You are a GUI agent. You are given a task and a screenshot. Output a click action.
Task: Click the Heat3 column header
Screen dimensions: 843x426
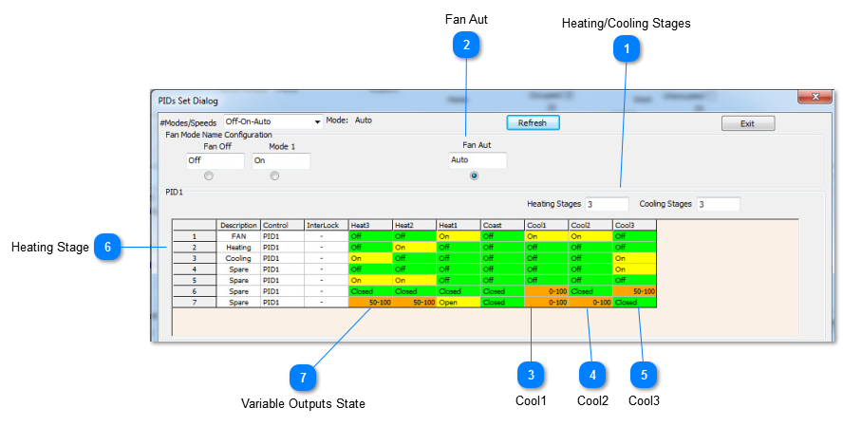click(x=370, y=225)
